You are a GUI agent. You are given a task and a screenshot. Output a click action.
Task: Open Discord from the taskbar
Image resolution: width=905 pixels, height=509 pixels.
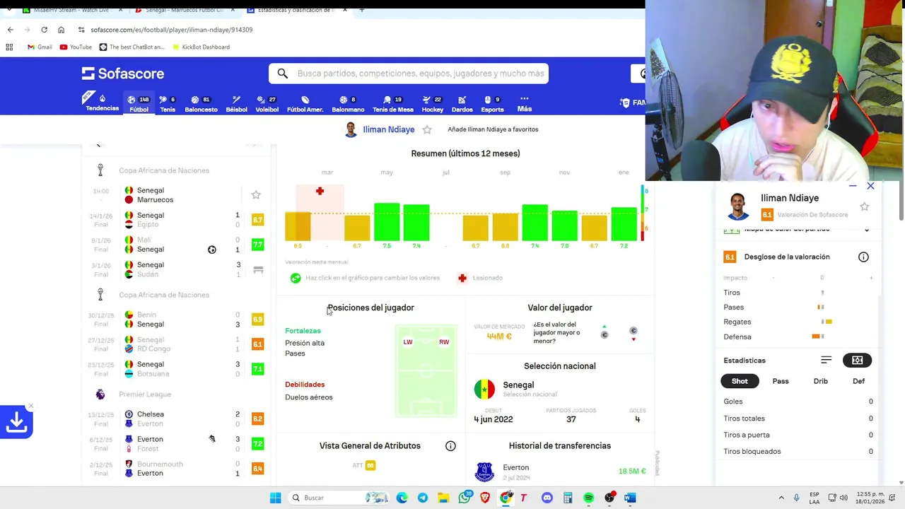click(x=547, y=498)
